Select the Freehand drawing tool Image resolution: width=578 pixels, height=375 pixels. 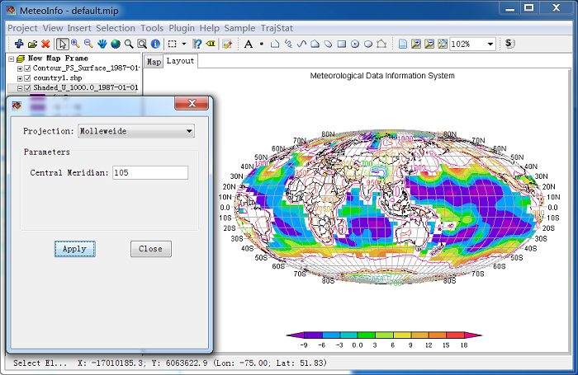(288, 44)
